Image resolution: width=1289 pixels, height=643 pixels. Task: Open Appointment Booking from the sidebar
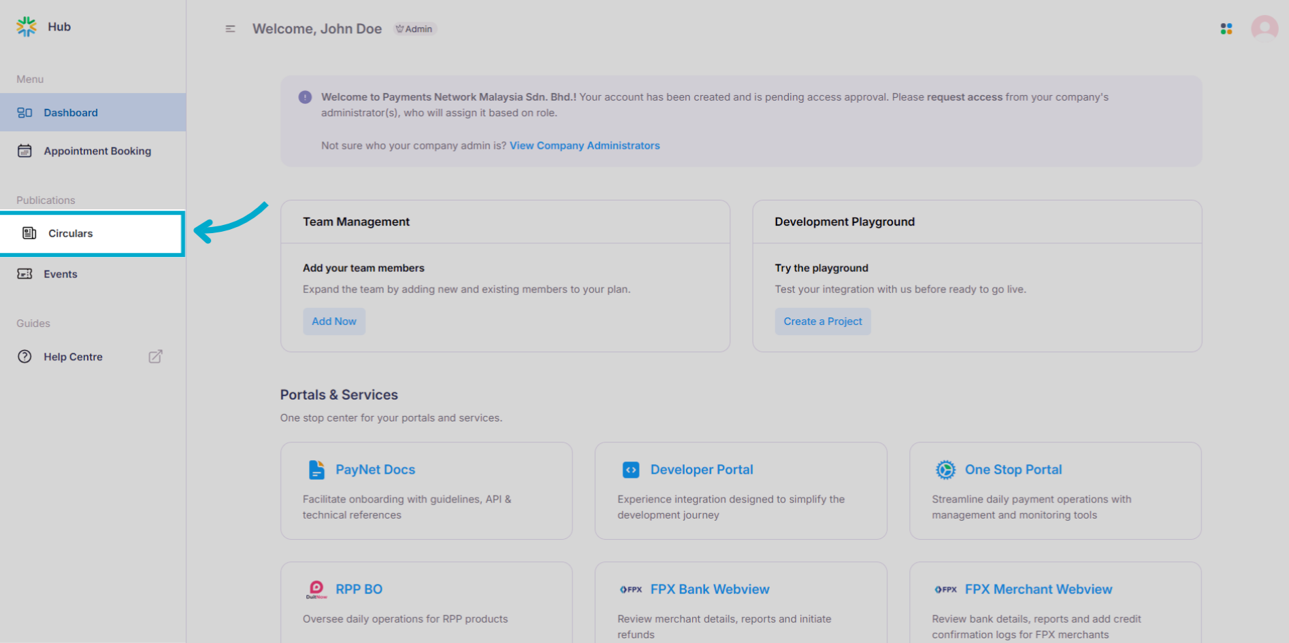[x=97, y=151]
